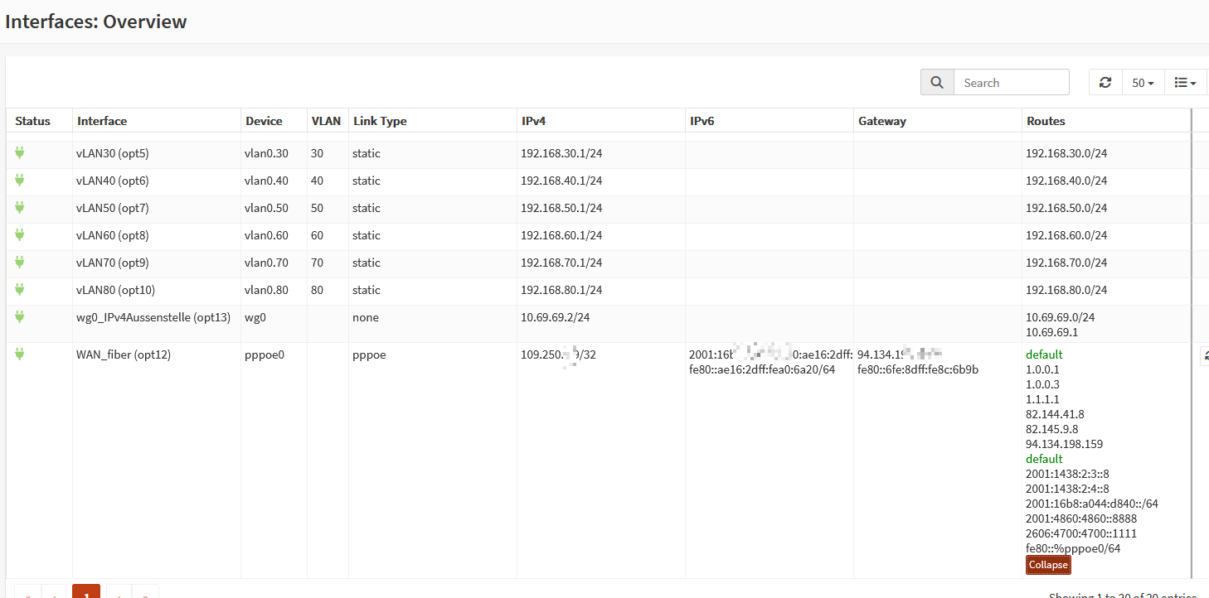The image size is (1209, 598).
Task: Sort by the Device column header
Action: tap(264, 121)
